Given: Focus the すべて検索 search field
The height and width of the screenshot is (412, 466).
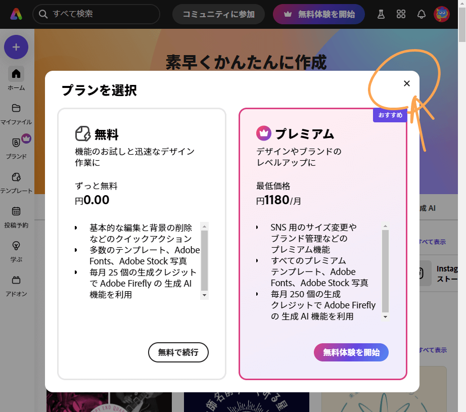Looking at the screenshot, I should click(97, 14).
